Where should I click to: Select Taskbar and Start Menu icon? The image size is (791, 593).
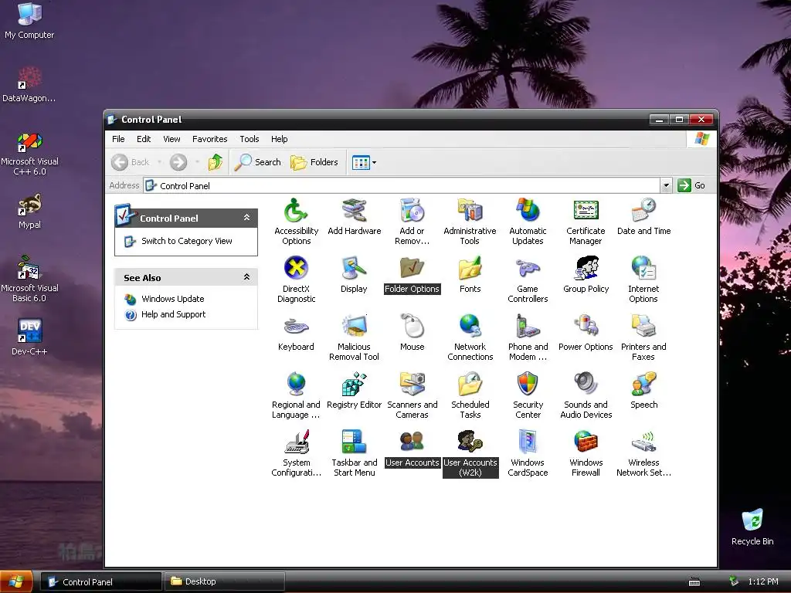click(x=354, y=453)
